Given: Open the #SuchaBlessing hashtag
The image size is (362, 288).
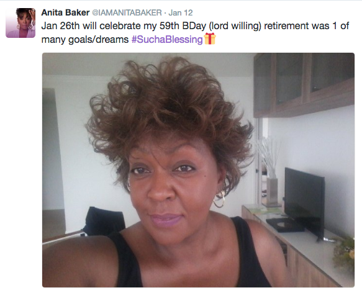Looking at the screenshot, I should click(x=167, y=39).
